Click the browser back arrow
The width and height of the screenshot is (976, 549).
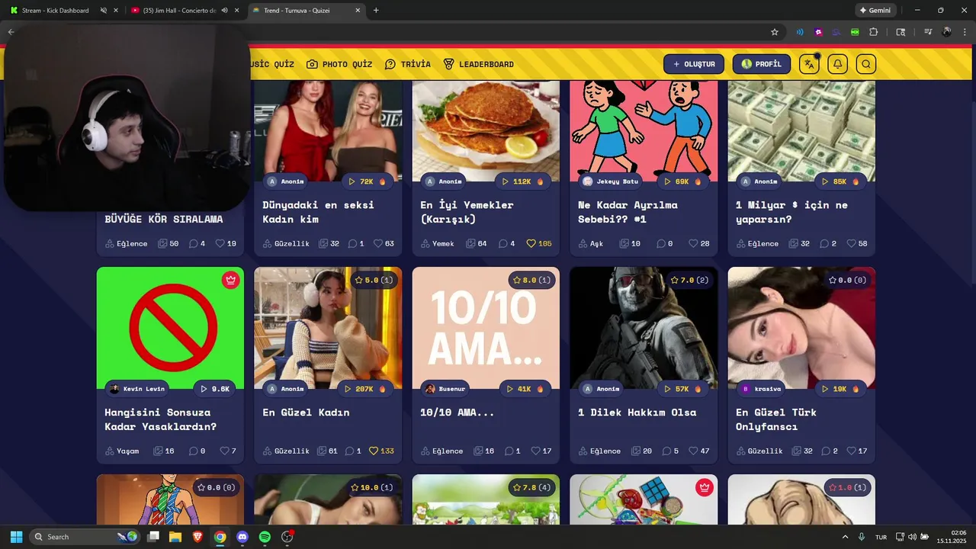point(11,32)
